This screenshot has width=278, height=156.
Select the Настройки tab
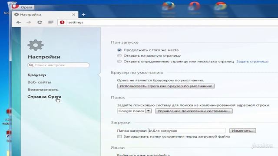pyautogui.click(x=45, y=14)
